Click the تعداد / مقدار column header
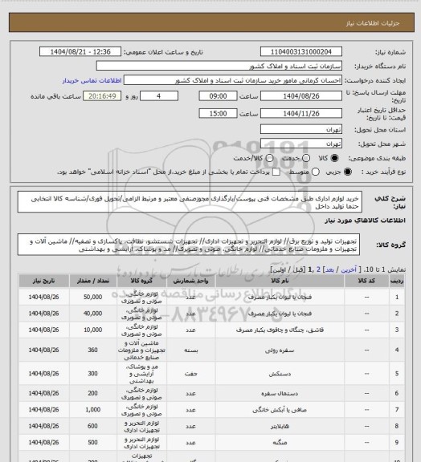The width and height of the screenshot is (421, 462). (x=93, y=281)
